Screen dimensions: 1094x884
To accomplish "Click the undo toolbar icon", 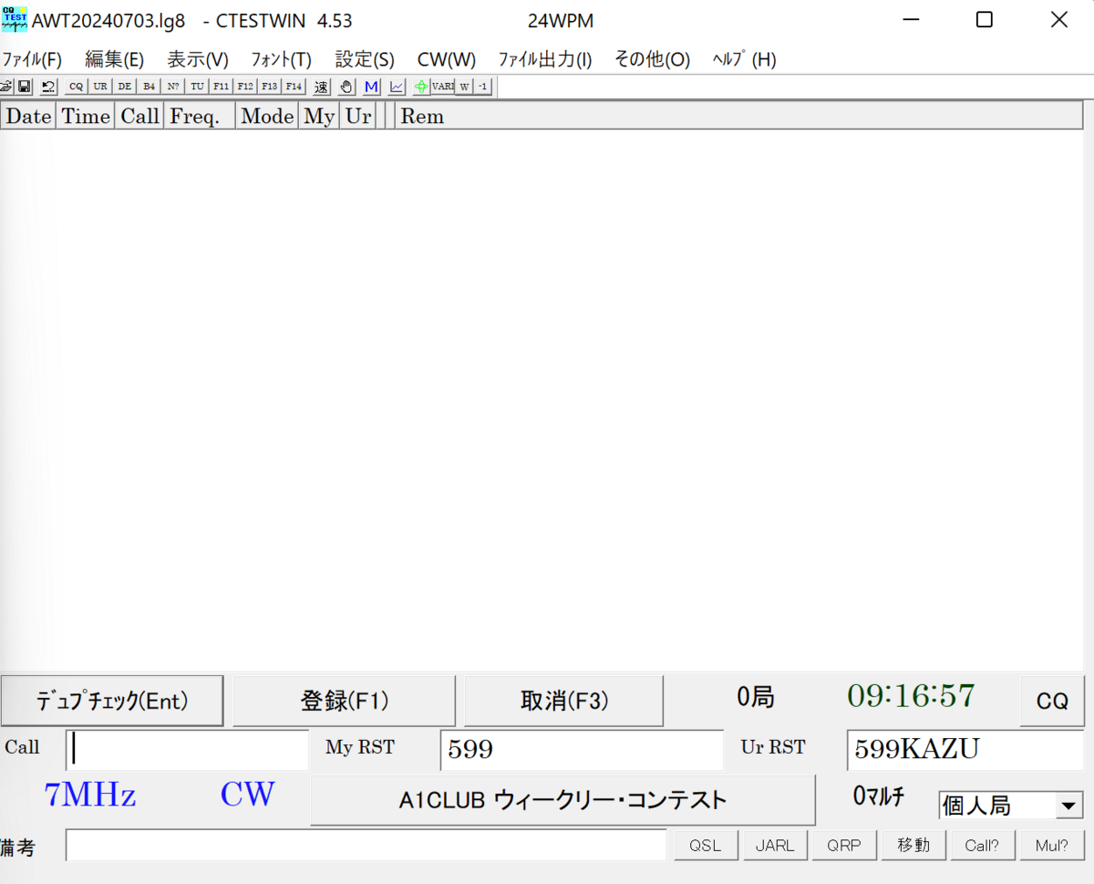I will [46, 86].
